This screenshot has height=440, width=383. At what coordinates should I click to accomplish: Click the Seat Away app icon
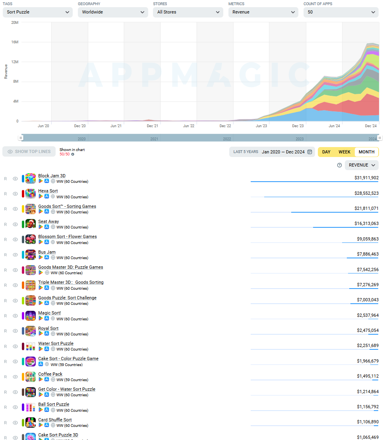point(31,224)
